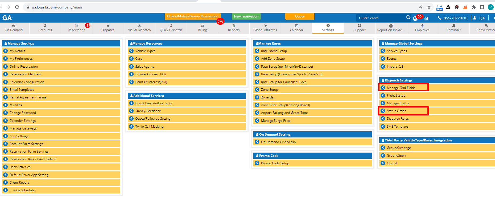Bookmark page with the star icon
495x216 pixels.
click(429, 7)
